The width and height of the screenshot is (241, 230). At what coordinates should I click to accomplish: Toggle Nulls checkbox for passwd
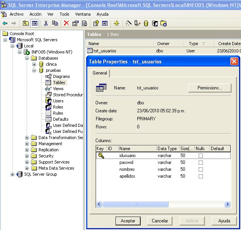(x=201, y=163)
